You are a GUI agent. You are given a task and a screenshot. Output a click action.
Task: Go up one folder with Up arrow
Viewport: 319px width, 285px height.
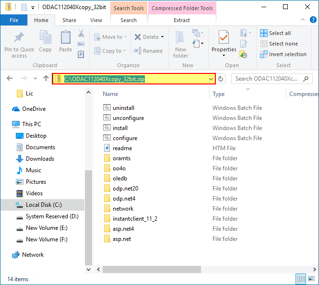(x=46, y=78)
